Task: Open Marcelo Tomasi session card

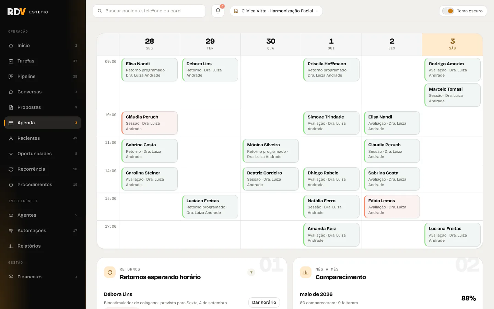Action: (x=452, y=95)
